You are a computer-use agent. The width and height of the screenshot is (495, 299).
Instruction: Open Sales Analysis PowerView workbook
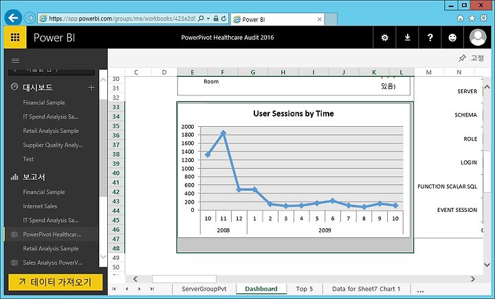[52, 263]
